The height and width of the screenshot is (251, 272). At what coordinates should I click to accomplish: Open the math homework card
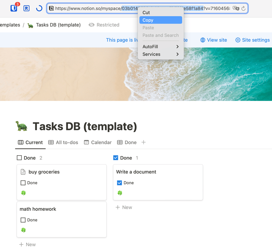click(x=61, y=219)
